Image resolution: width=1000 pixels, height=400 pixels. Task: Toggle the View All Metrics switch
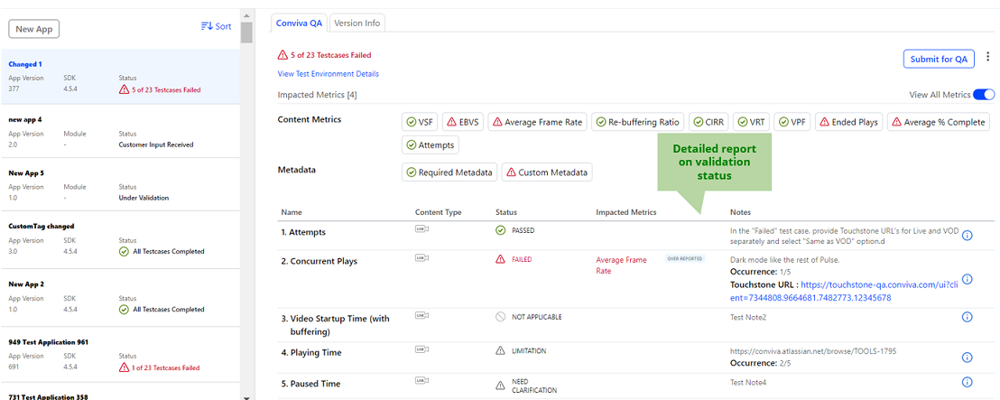(984, 95)
